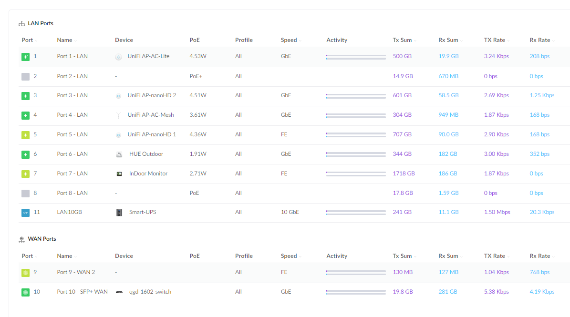Click the InDoor Monitor device icon
The image size is (570, 317).
119,174
